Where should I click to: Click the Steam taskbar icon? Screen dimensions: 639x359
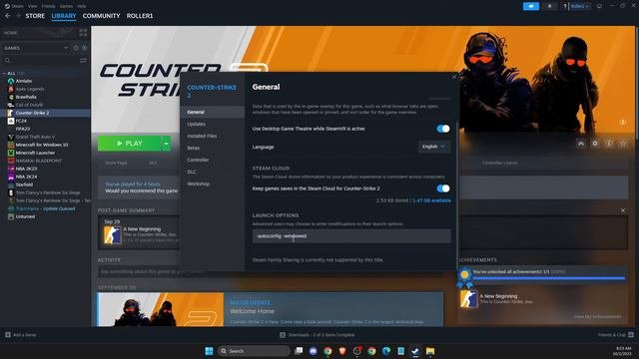415,351
